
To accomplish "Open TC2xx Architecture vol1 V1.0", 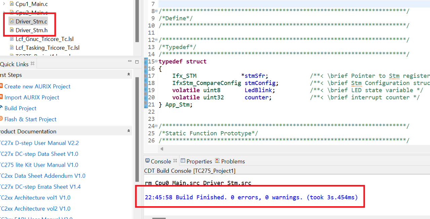I will 35,198.
